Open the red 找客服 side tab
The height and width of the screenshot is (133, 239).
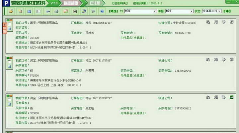pos(4,28)
